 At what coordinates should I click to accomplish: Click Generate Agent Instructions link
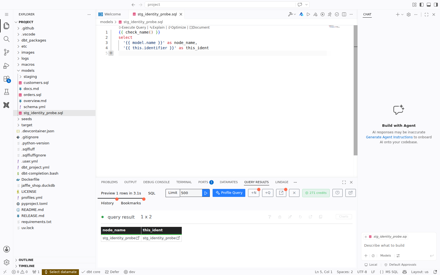coord(389,137)
